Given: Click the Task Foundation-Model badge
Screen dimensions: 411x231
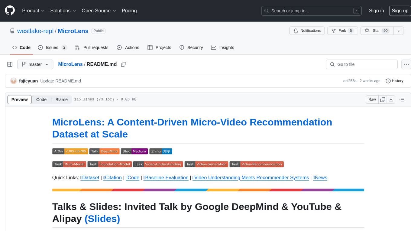Looking at the screenshot, I should point(110,164).
